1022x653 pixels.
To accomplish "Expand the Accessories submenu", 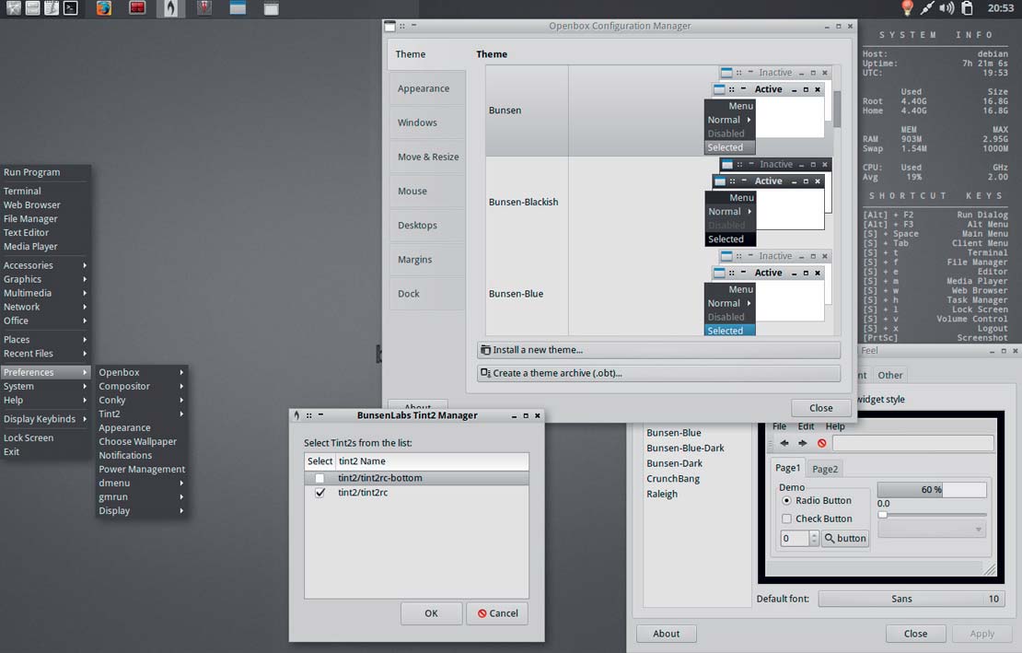I will point(45,265).
